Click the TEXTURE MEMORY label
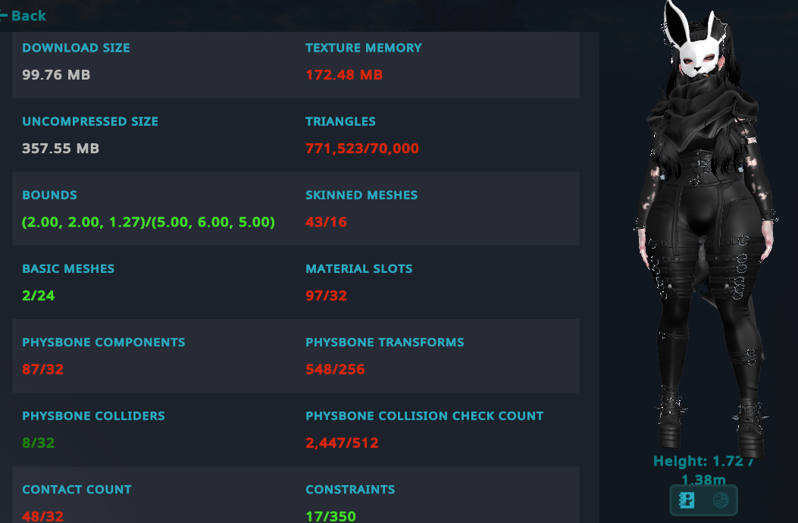 (363, 48)
